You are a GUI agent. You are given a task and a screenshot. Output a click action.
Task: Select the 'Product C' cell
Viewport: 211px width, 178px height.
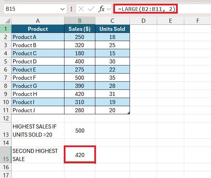coord(38,53)
